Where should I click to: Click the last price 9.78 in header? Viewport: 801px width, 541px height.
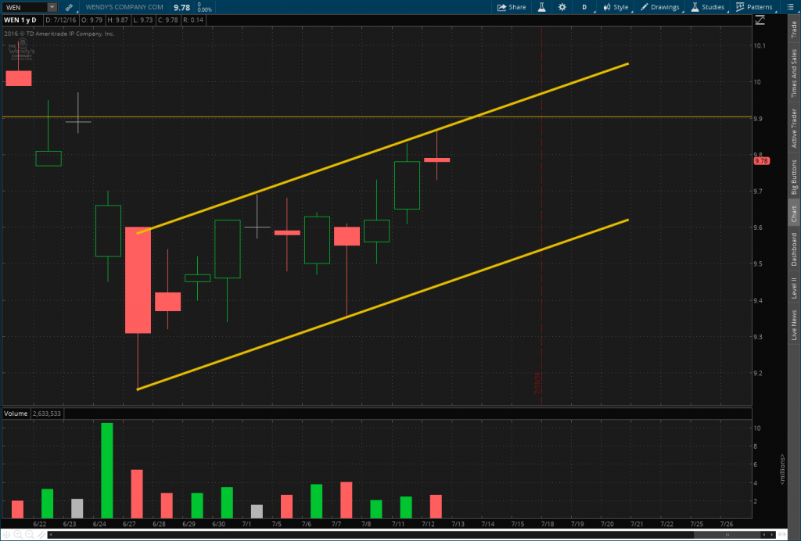tap(181, 7)
